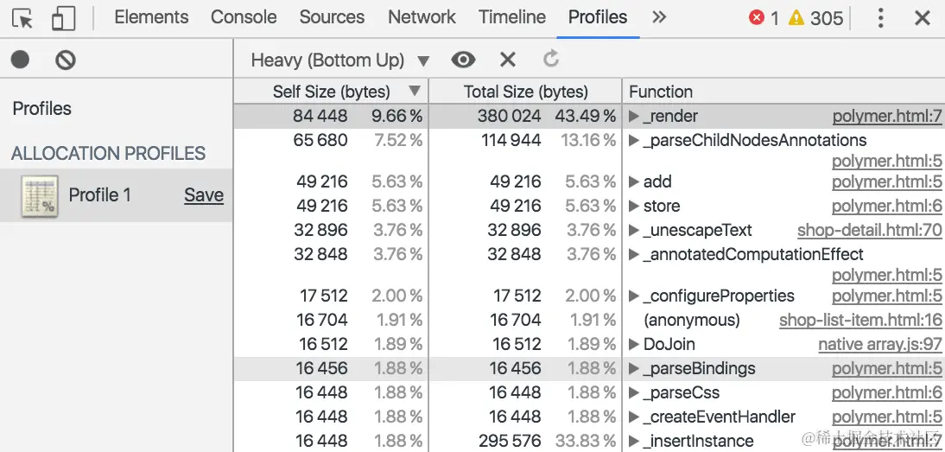The width and height of the screenshot is (945, 452).
Task: Sort by Self Size column header
Action: pyautogui.click(x=332, y=92)
